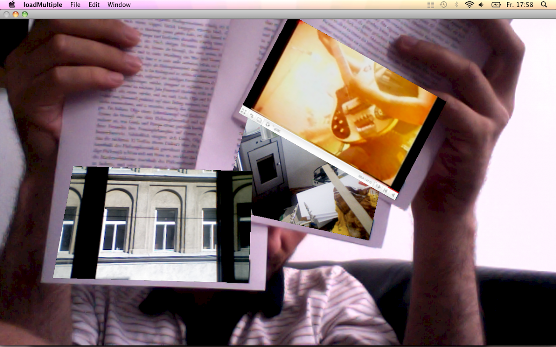Viewport: 556px width, 347px height.
Task: Click the volume speaker icon
Action: pyautogui.click(x=481, y=5)
